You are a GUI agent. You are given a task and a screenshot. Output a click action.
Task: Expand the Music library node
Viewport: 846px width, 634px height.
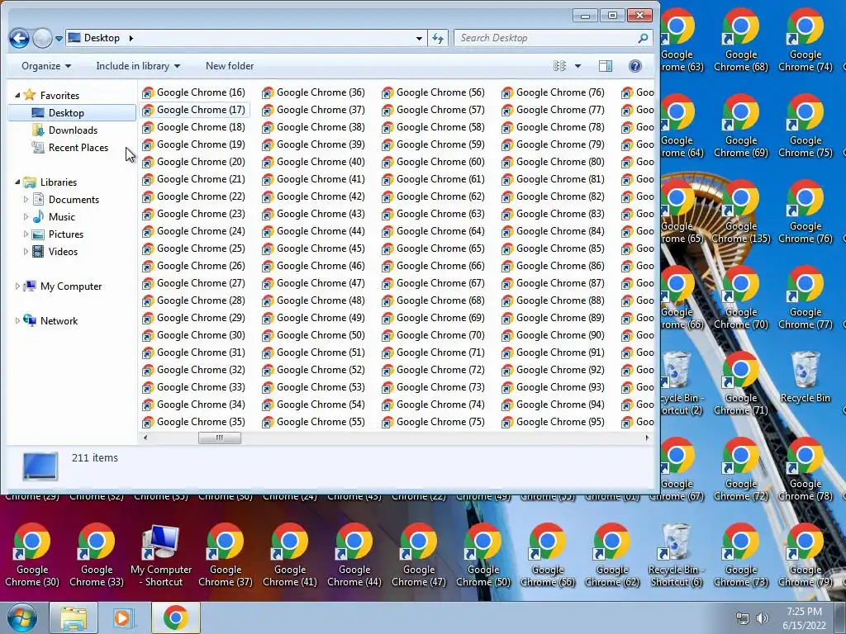[26, 217]
